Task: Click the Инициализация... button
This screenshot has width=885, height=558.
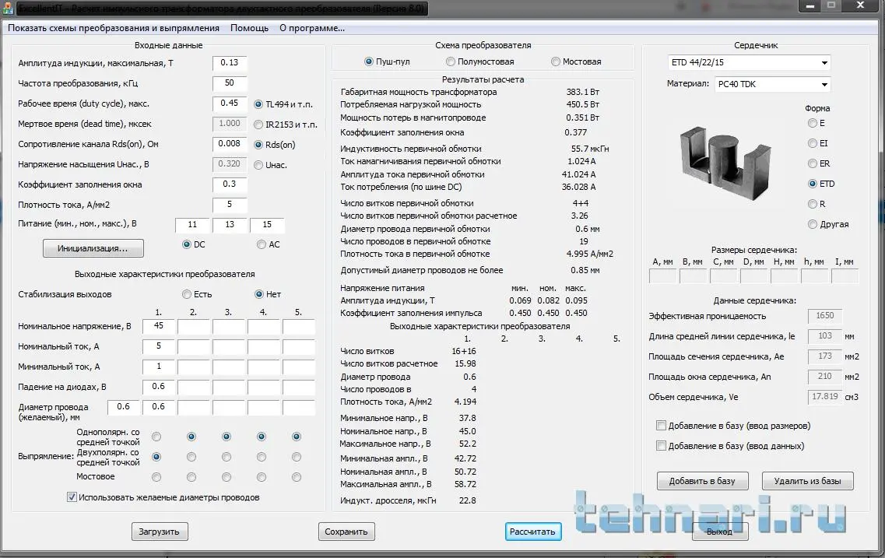Action: pos(93,248)
